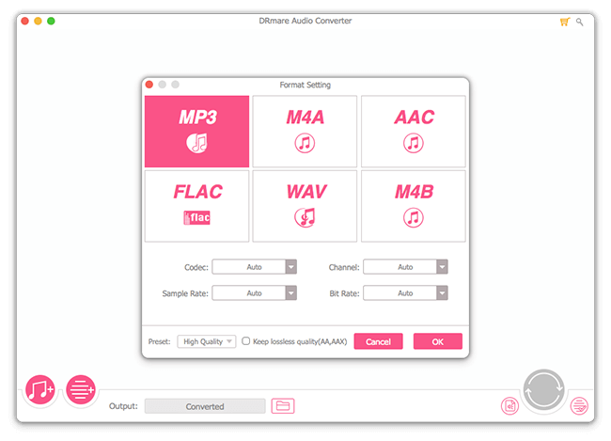Screen dimensions: 611x441
Task: Open the Bit Rate dropdown
Action: click(x=406, y=293)
